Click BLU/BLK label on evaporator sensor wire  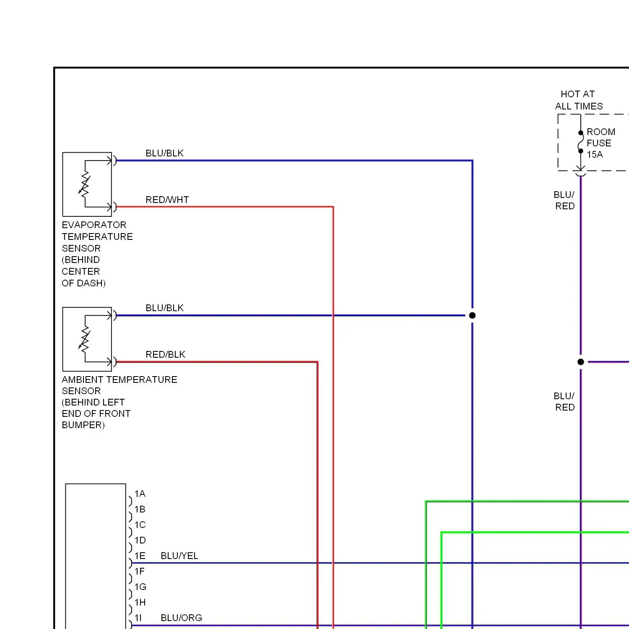[164, 153]
